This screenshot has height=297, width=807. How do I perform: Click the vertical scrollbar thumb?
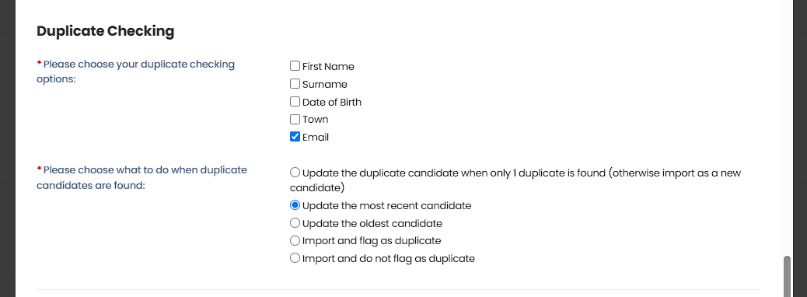(x=787, y=277)
